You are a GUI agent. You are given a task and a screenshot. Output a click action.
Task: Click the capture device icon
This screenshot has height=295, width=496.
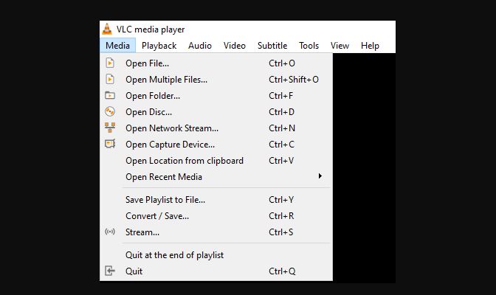click(x=110, y=144)
